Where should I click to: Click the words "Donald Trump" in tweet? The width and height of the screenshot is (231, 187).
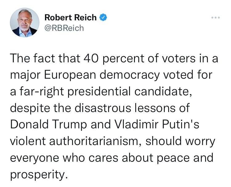coord(48,124)
